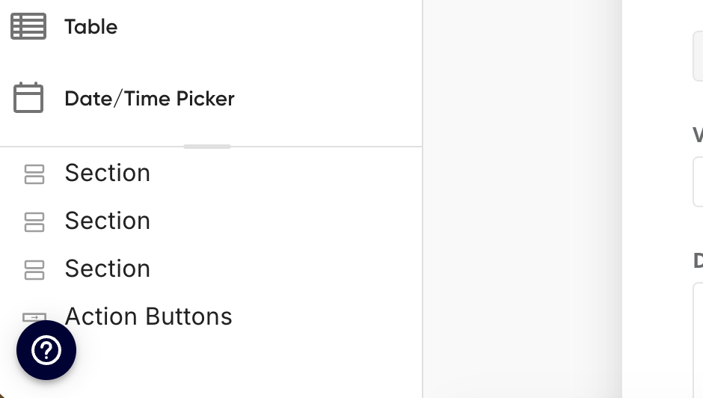Click the Date/Time Picker calendar icon
Viewport: 703px width, 398px height.
click(x=28, y=97)
